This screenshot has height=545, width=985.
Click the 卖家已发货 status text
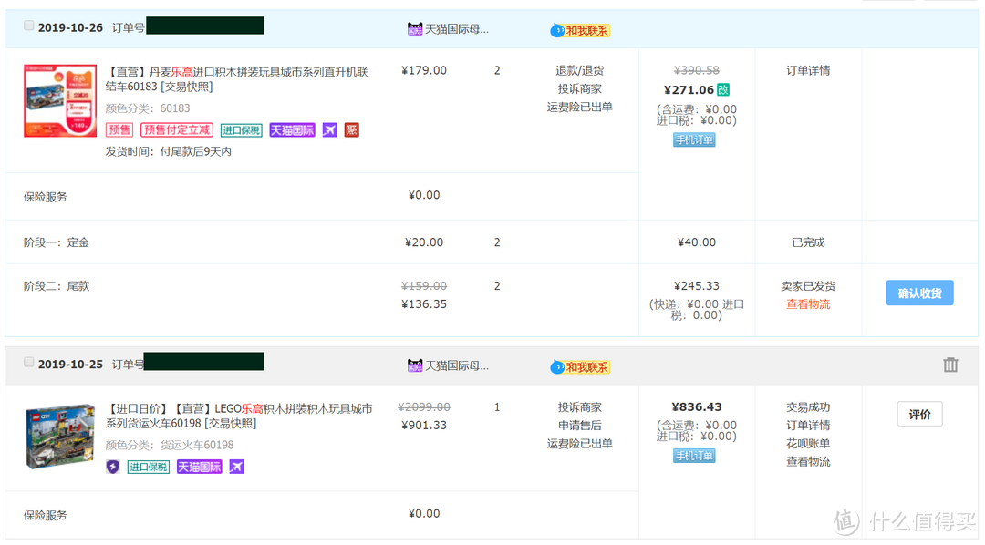tap(808, 285)
